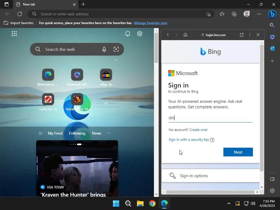The image size is (280, 210).
Task: Open the sidebar Search tool
Action: pos(272,25)
